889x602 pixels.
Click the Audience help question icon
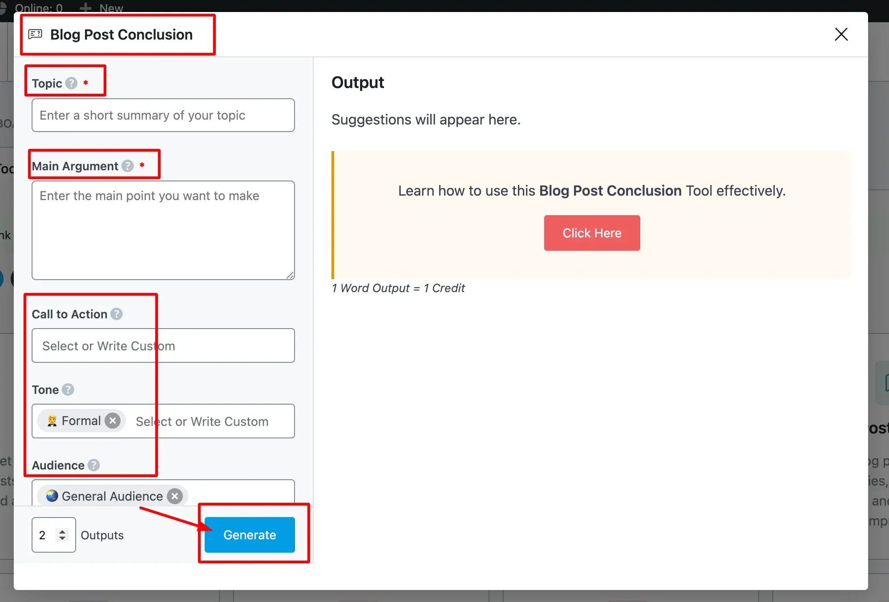coord(93,465)
